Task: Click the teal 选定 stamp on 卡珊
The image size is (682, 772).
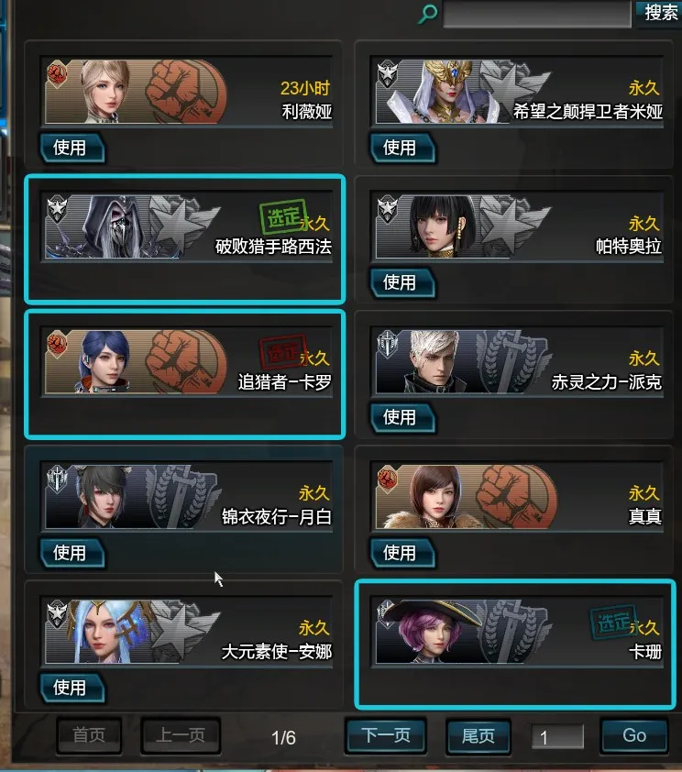Action: 613,622
